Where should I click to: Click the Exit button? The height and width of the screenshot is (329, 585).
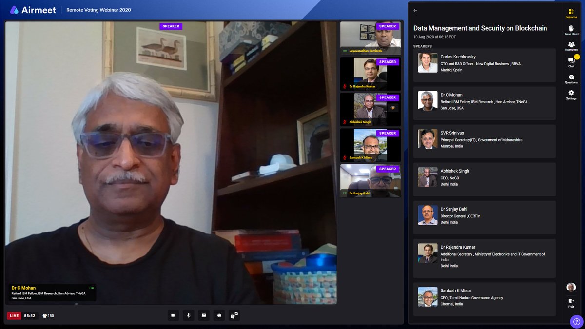click(571, 303)
